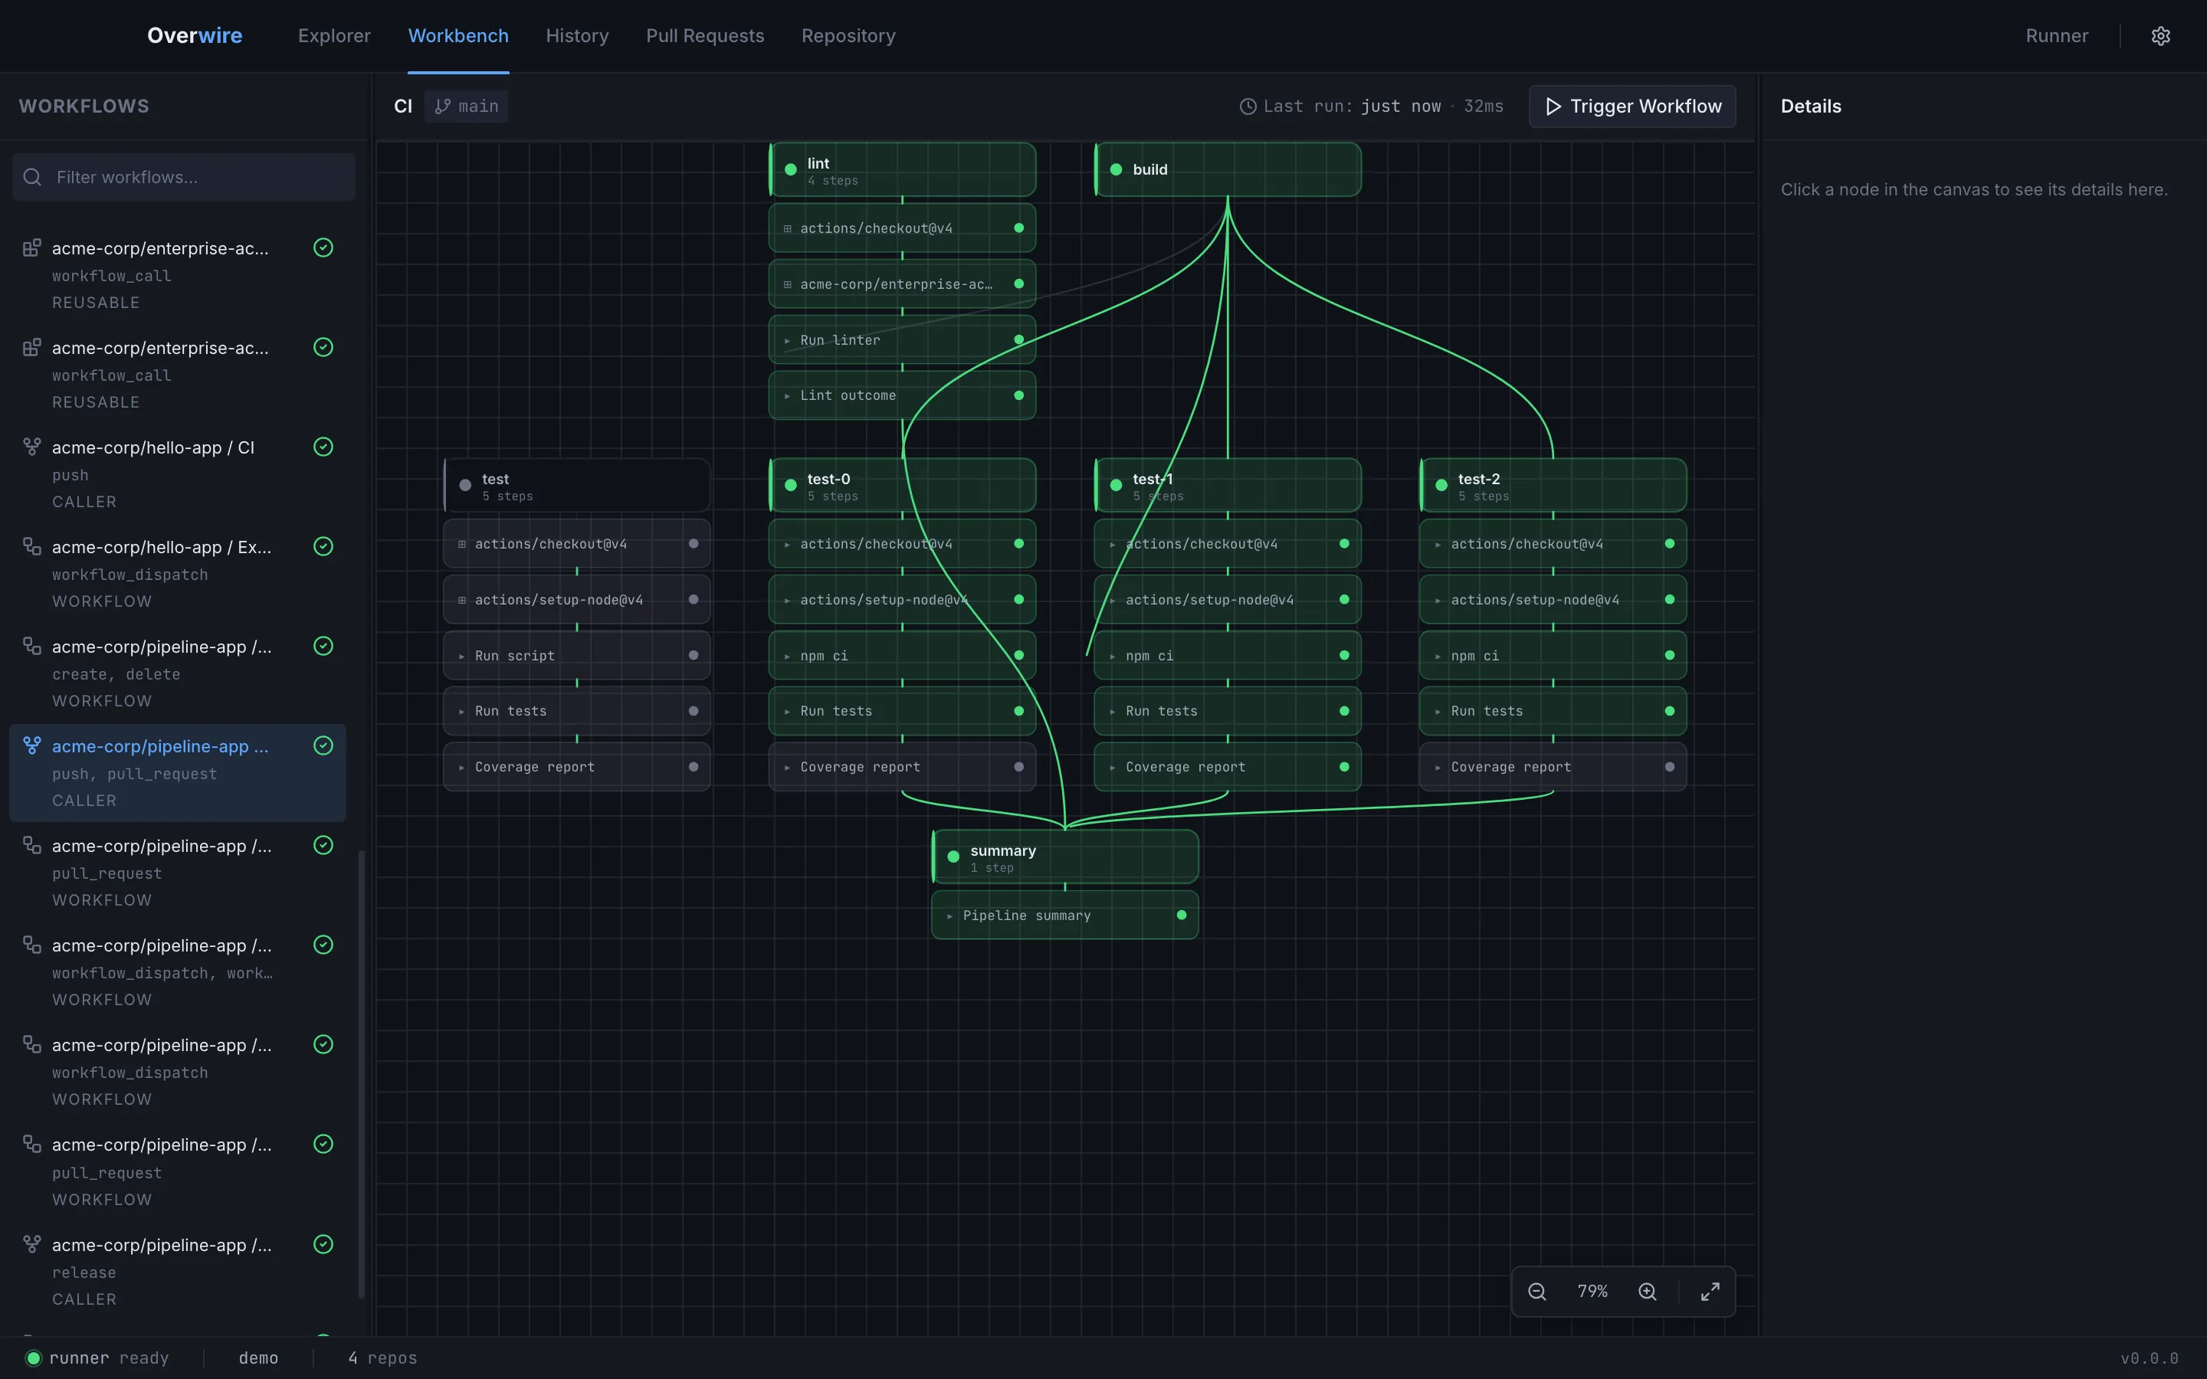Screen dimensions: 2207x1379
Task: Click the status dot on test-2 job
Action: tap(1442, 485)
